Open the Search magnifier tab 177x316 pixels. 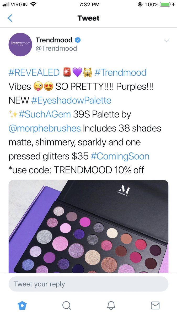(67, 305)
